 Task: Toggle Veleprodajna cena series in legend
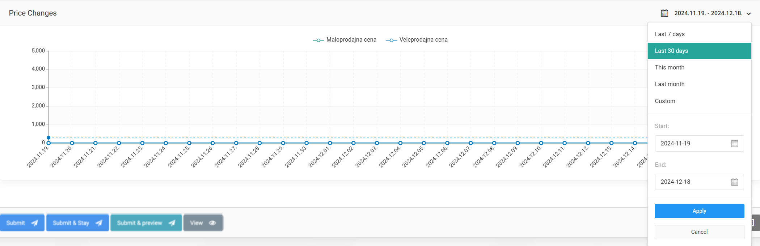tap(417, 40)
